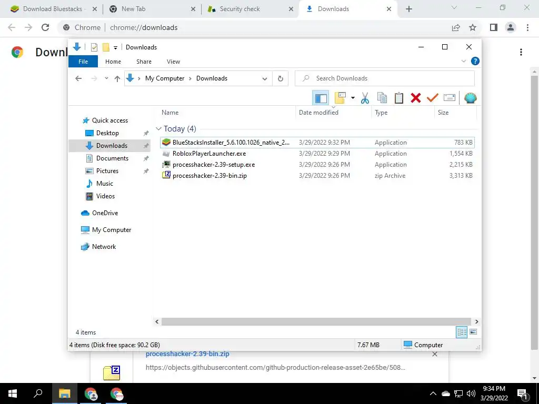Switch to Security check browser tab
The height and width of the screenshot is (404, 539).
[x=251, y=9]
